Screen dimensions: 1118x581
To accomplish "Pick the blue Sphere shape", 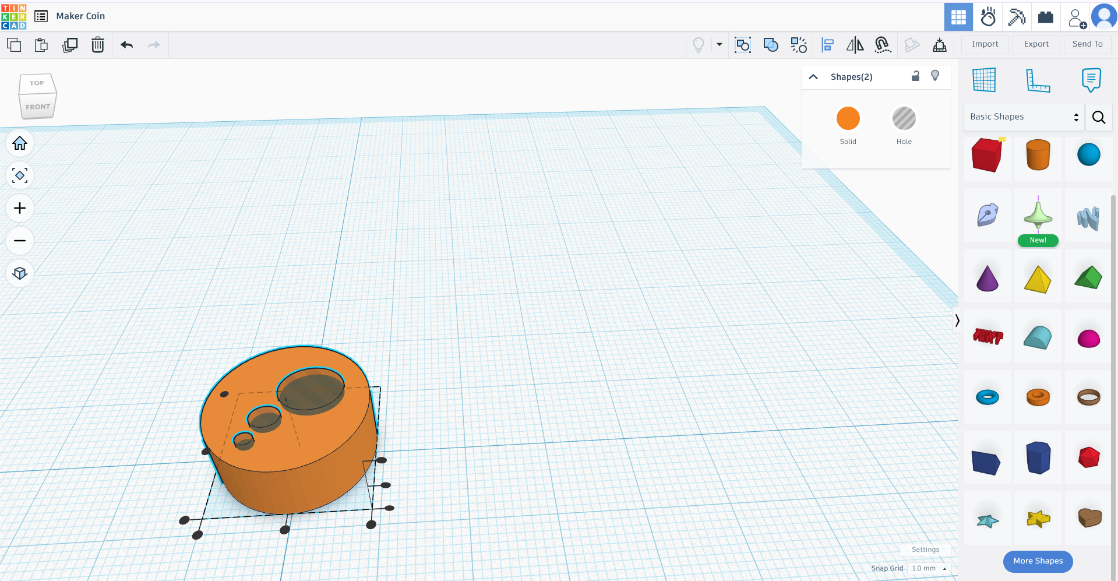I will pos(1089,155).
